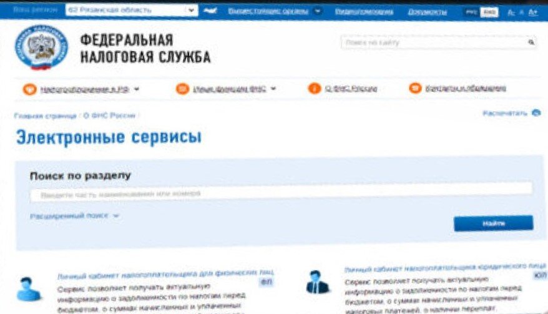Go to О ФНС России breadcrumb

(x=109, y=115)
